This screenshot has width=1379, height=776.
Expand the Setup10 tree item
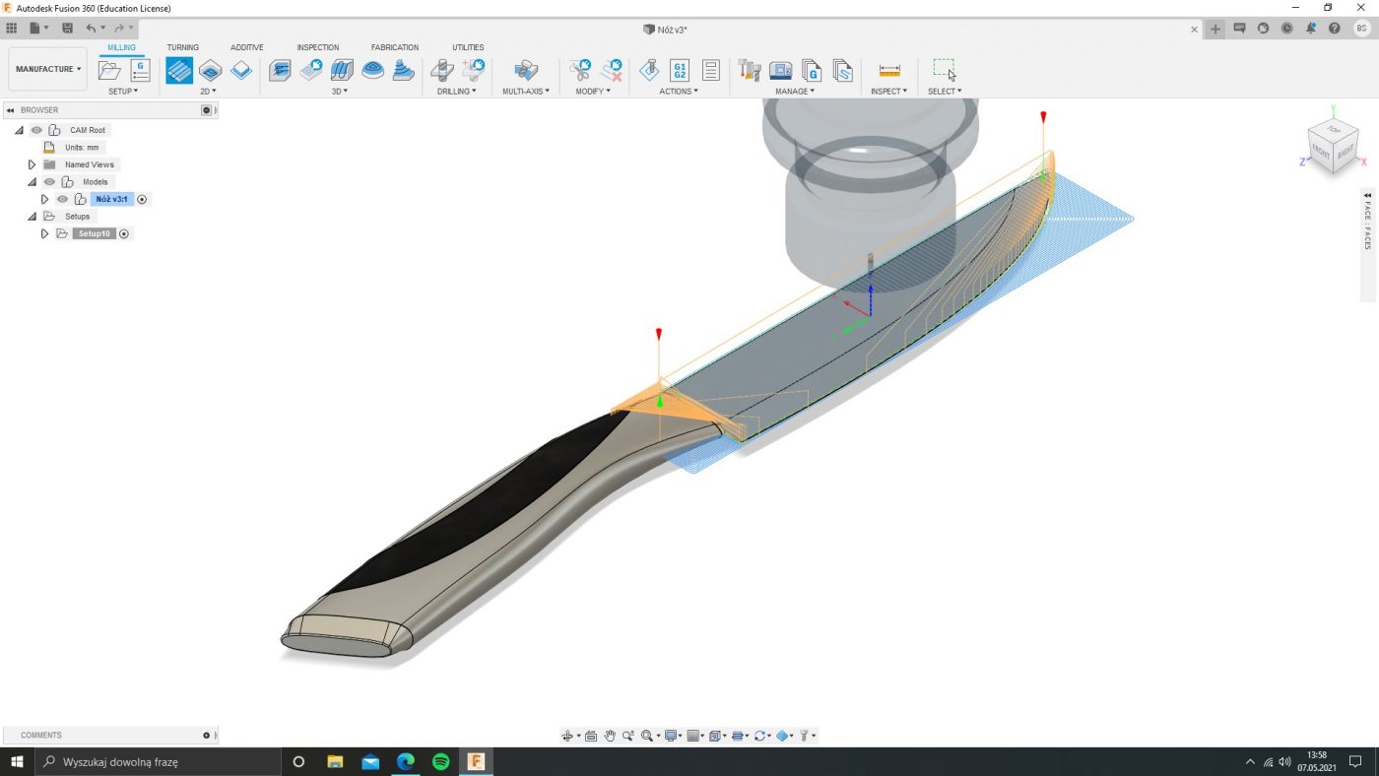point(44,233)
